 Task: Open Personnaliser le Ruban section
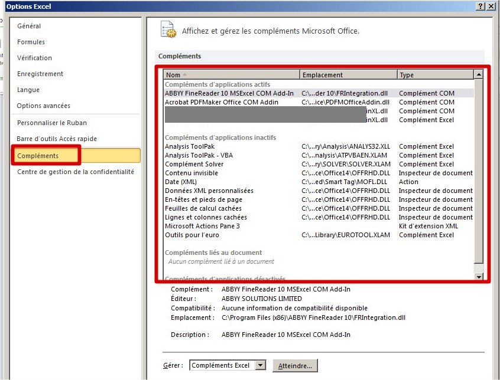point(51,123)
